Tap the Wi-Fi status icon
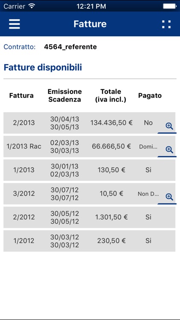Viewport: 180px width, 320px height. [x=32, y=6]
